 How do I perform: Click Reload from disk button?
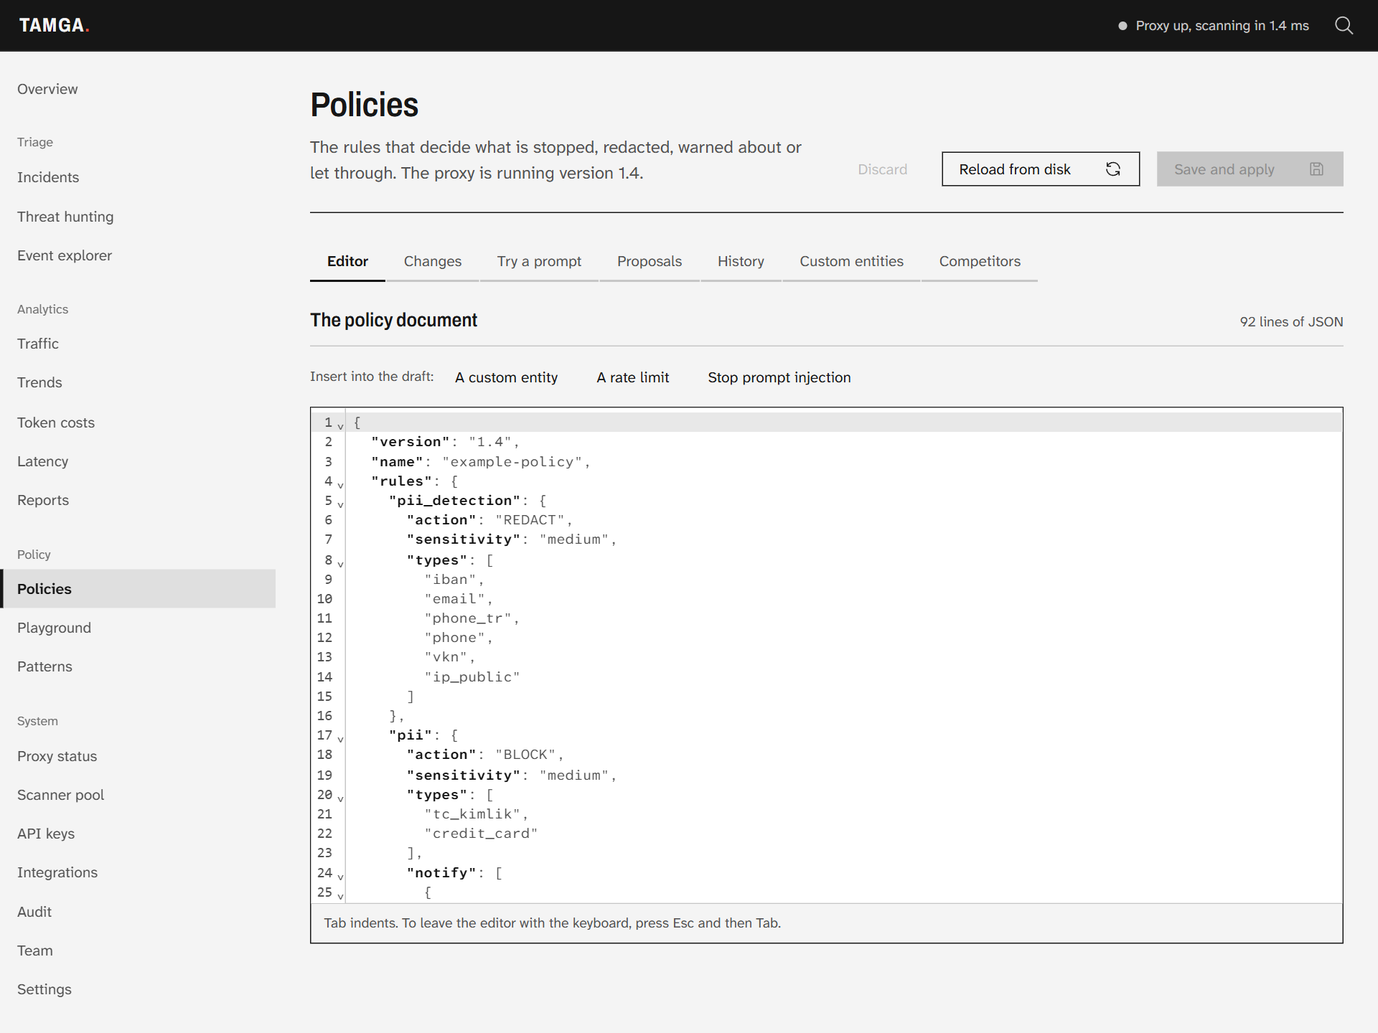click(1041, 169)
